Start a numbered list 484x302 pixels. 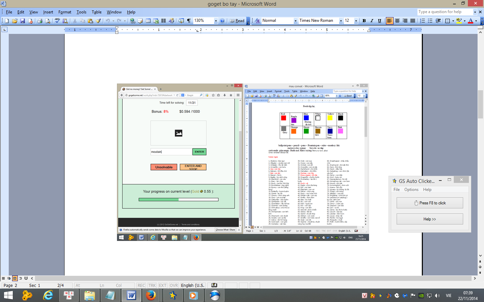422,21
